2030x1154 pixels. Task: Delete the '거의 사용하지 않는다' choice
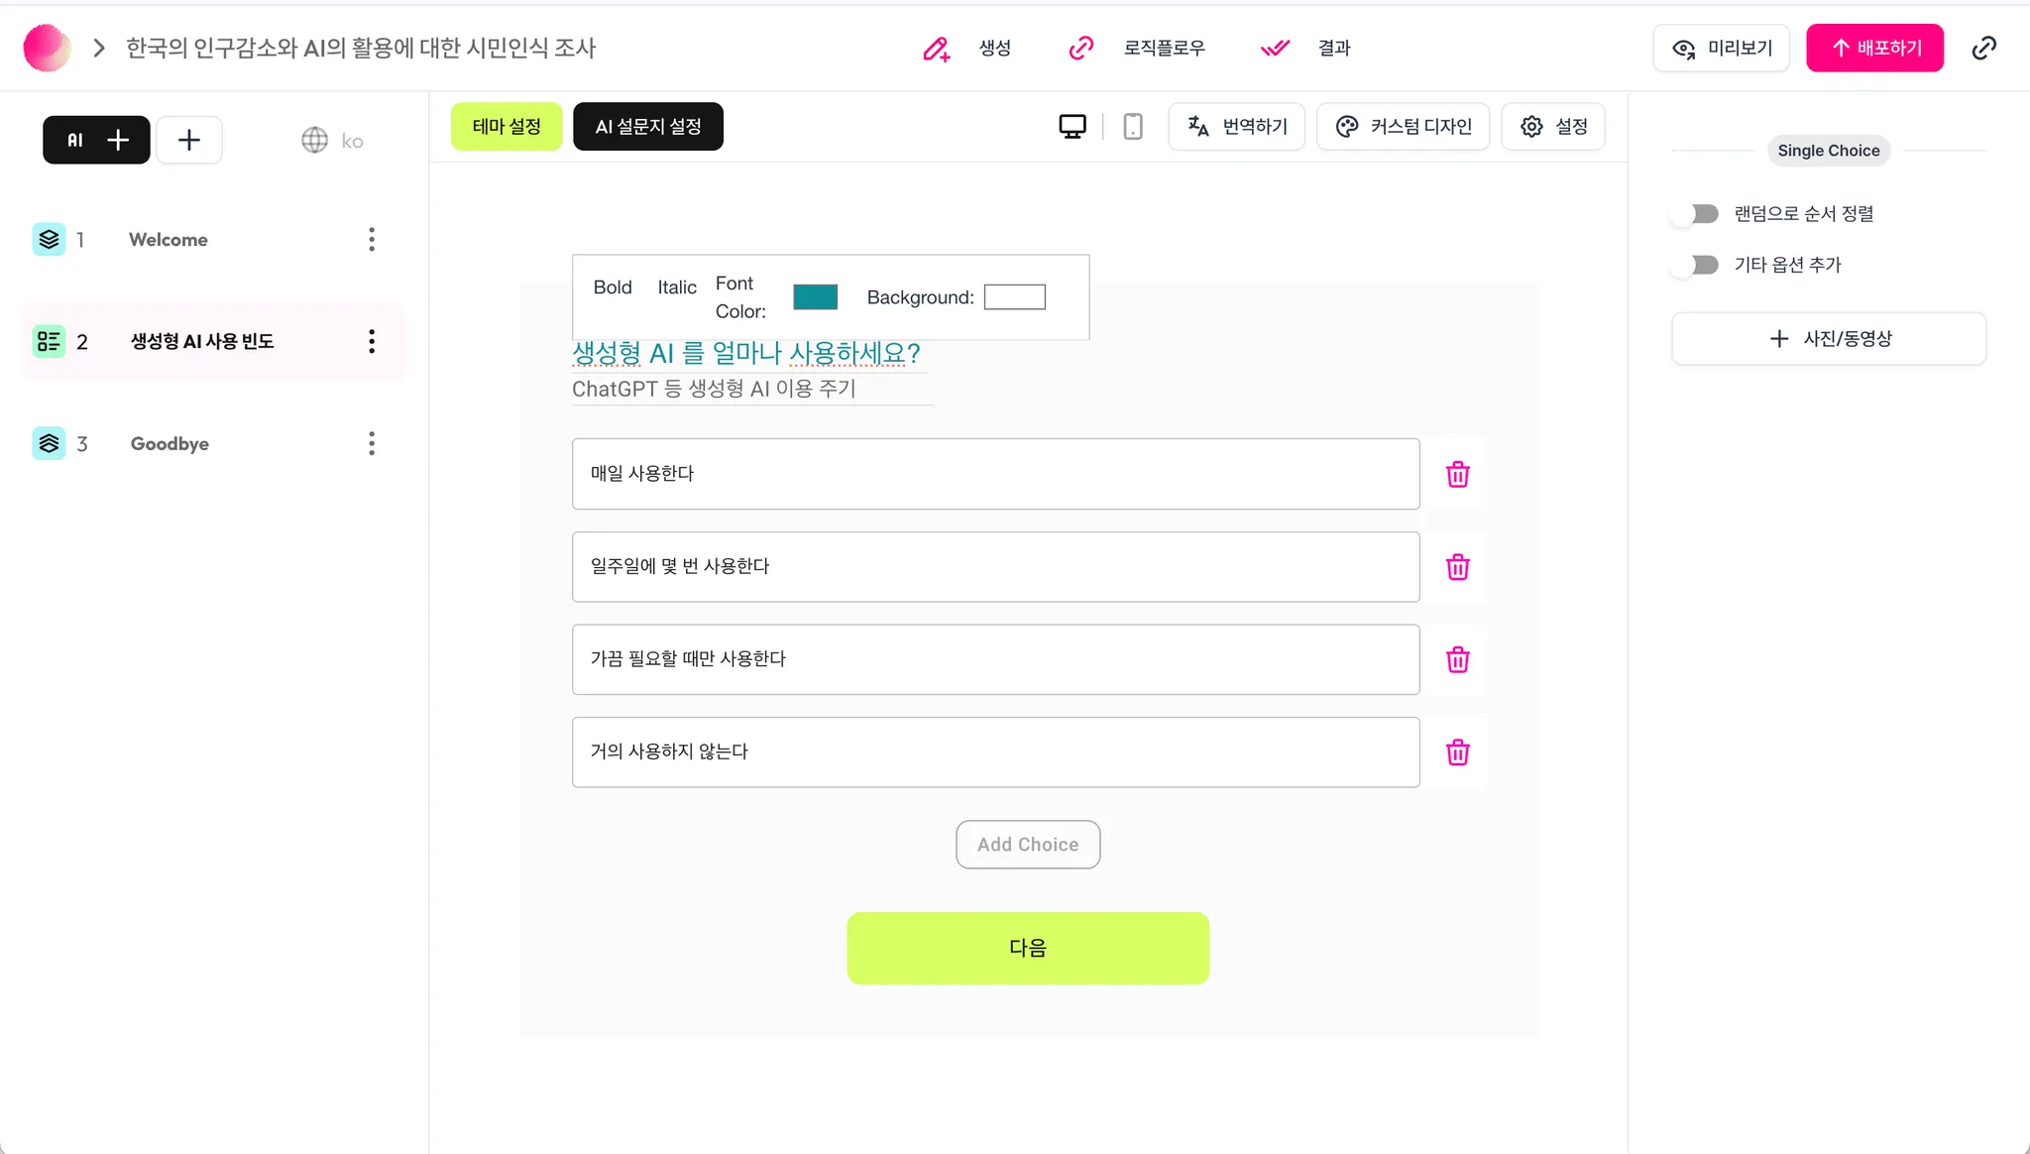[x=1457, y=752]
